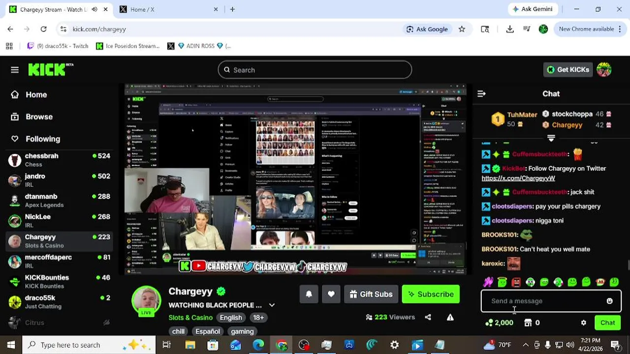Open Following in the sidebar
This screenshot has height=354, width=630.
pyautogui.click(x=35, y=139)
